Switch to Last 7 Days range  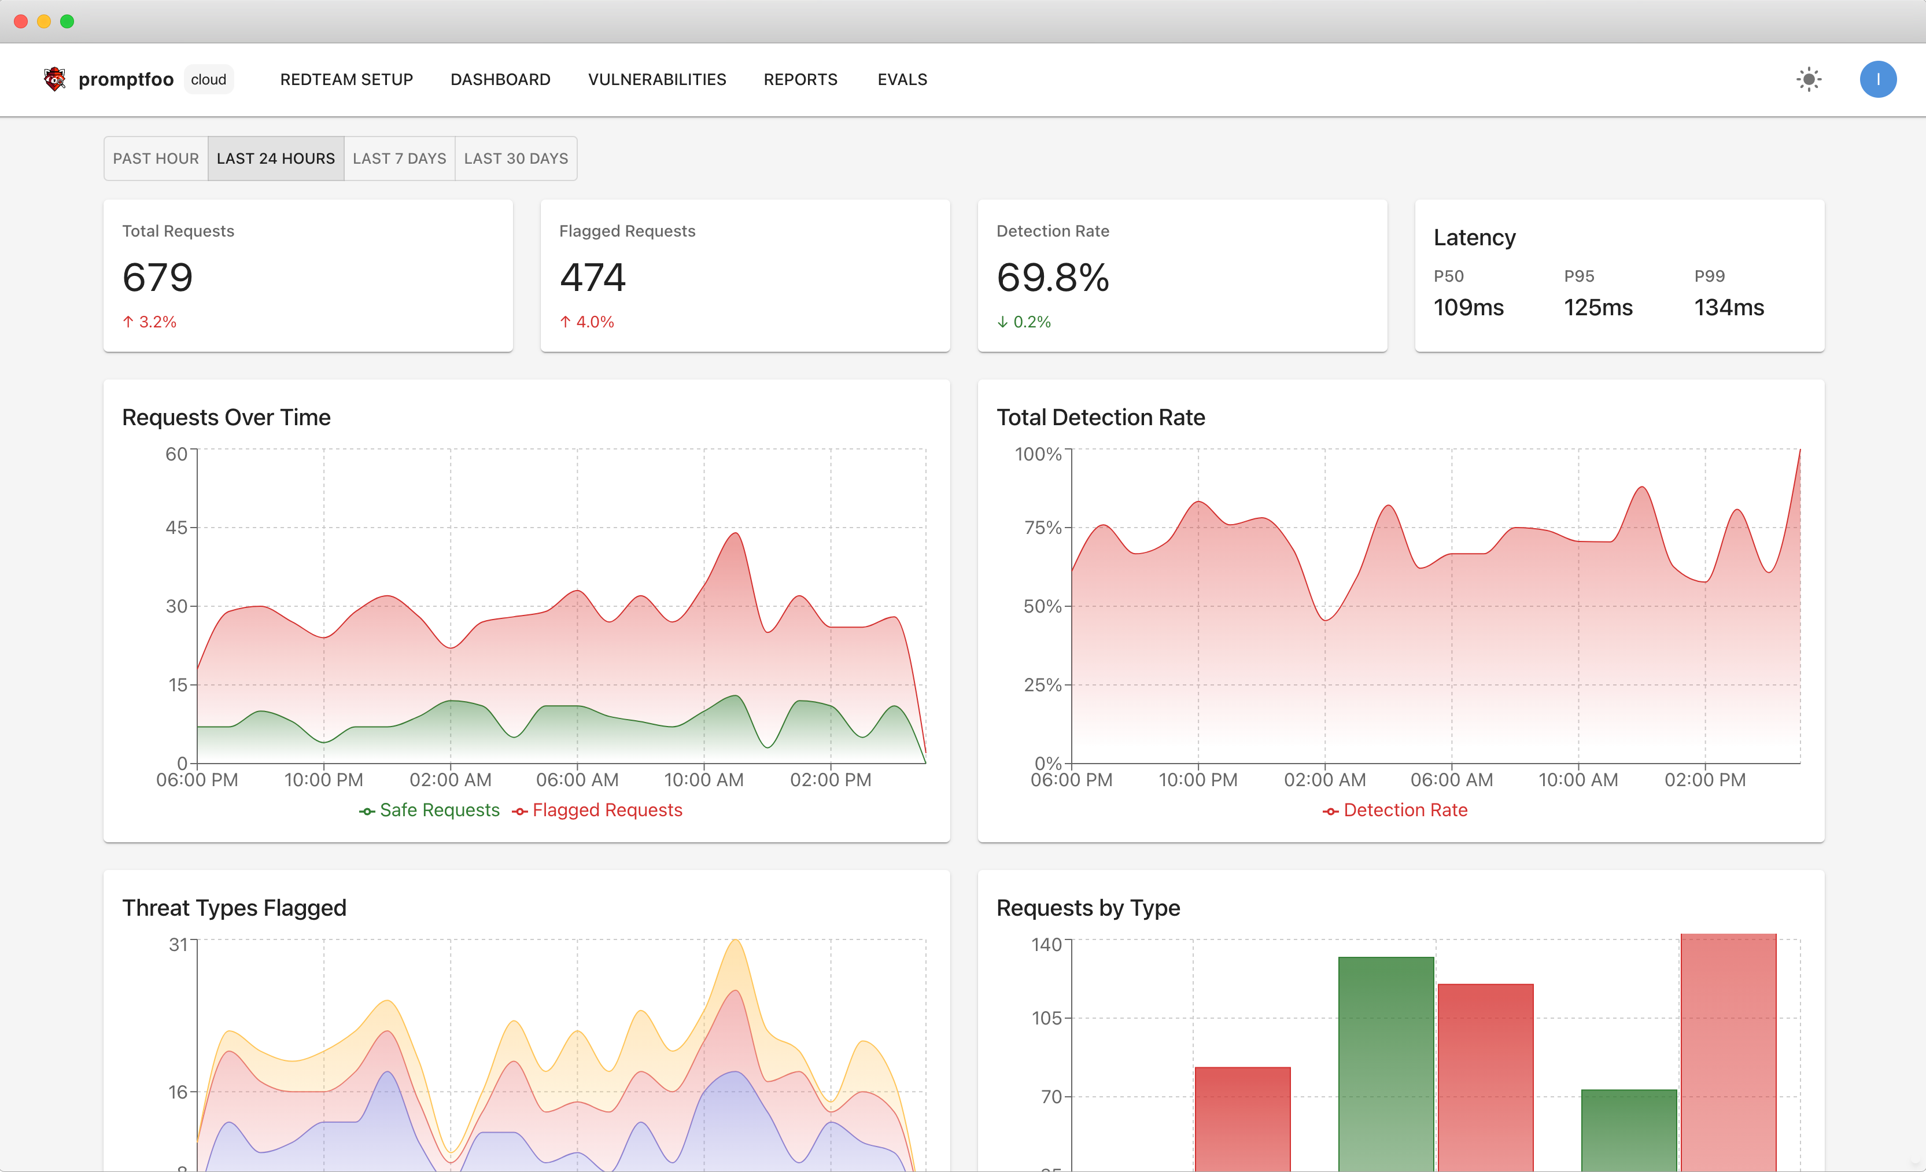(399, 158)
